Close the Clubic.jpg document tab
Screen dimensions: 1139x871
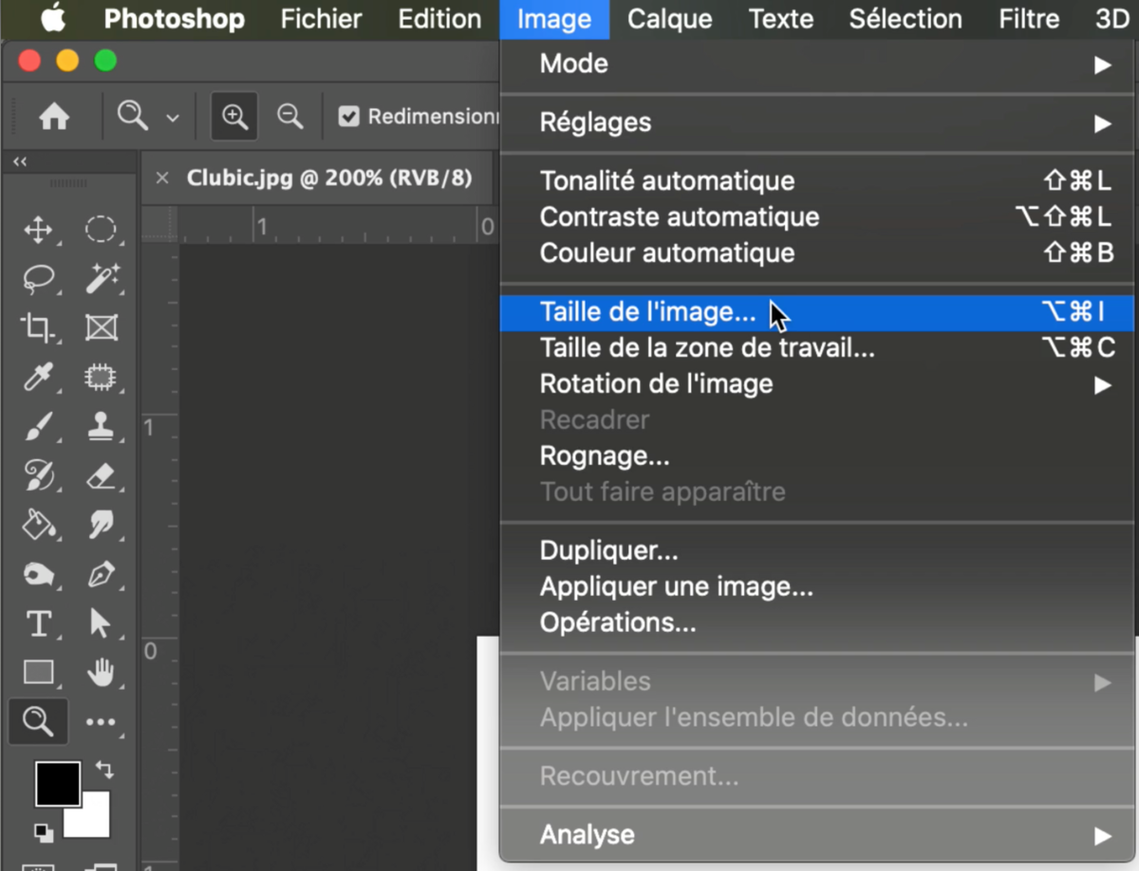coord(162,178)
